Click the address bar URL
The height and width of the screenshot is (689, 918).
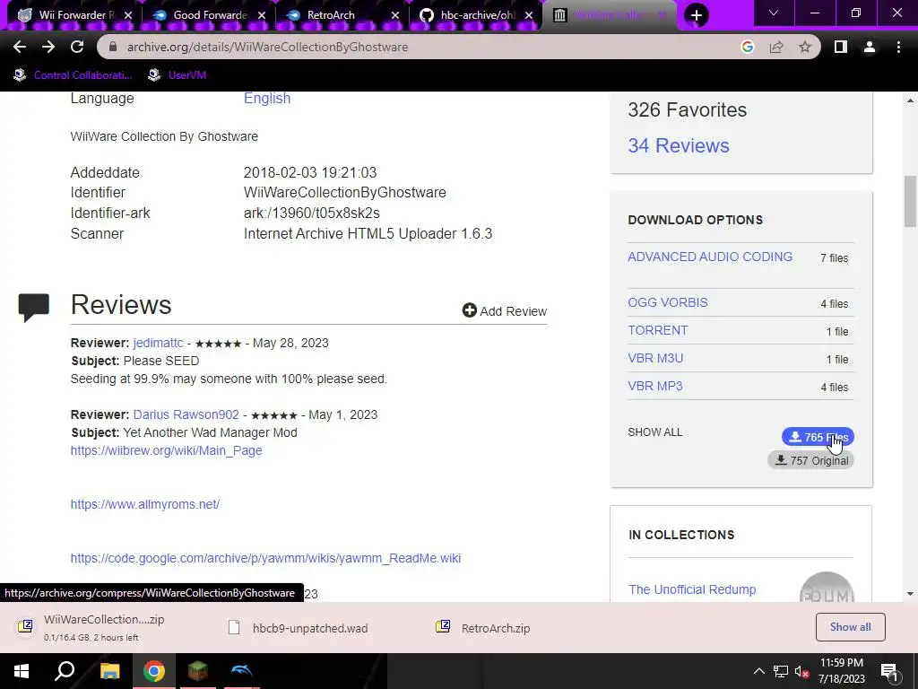267,47
